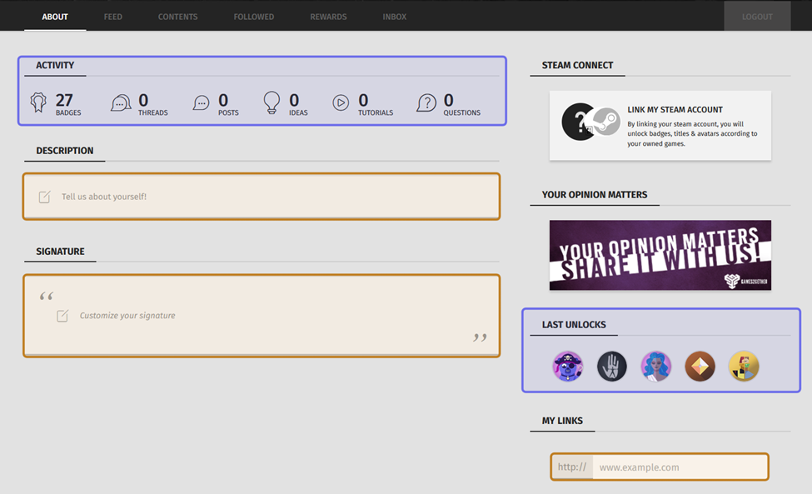Click the www.example.com link input field

(679, 467)
